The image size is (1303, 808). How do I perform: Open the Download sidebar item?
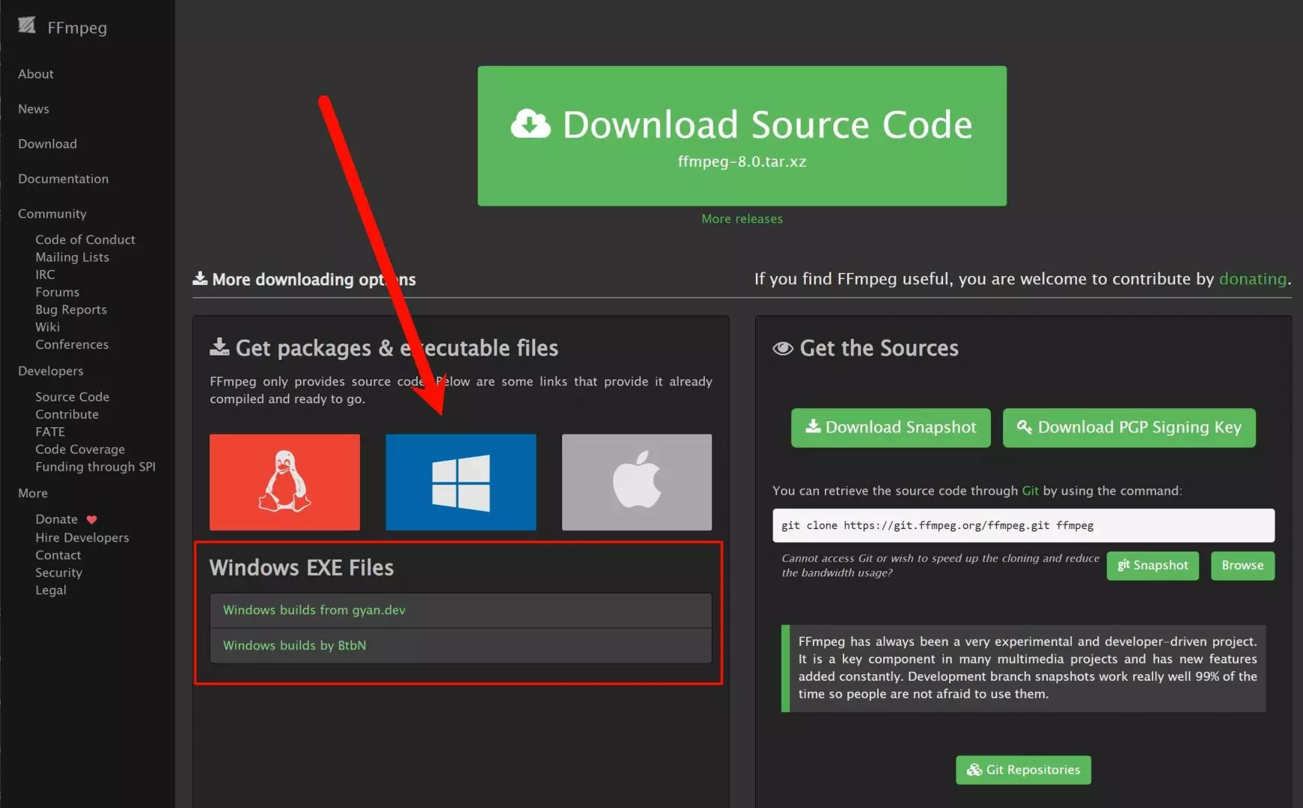[x=47, y=144]
